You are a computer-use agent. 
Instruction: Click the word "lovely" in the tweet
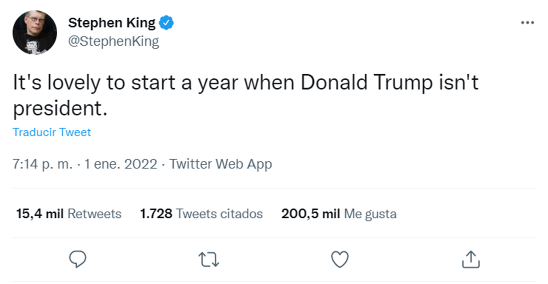click(x=74, y=83)
